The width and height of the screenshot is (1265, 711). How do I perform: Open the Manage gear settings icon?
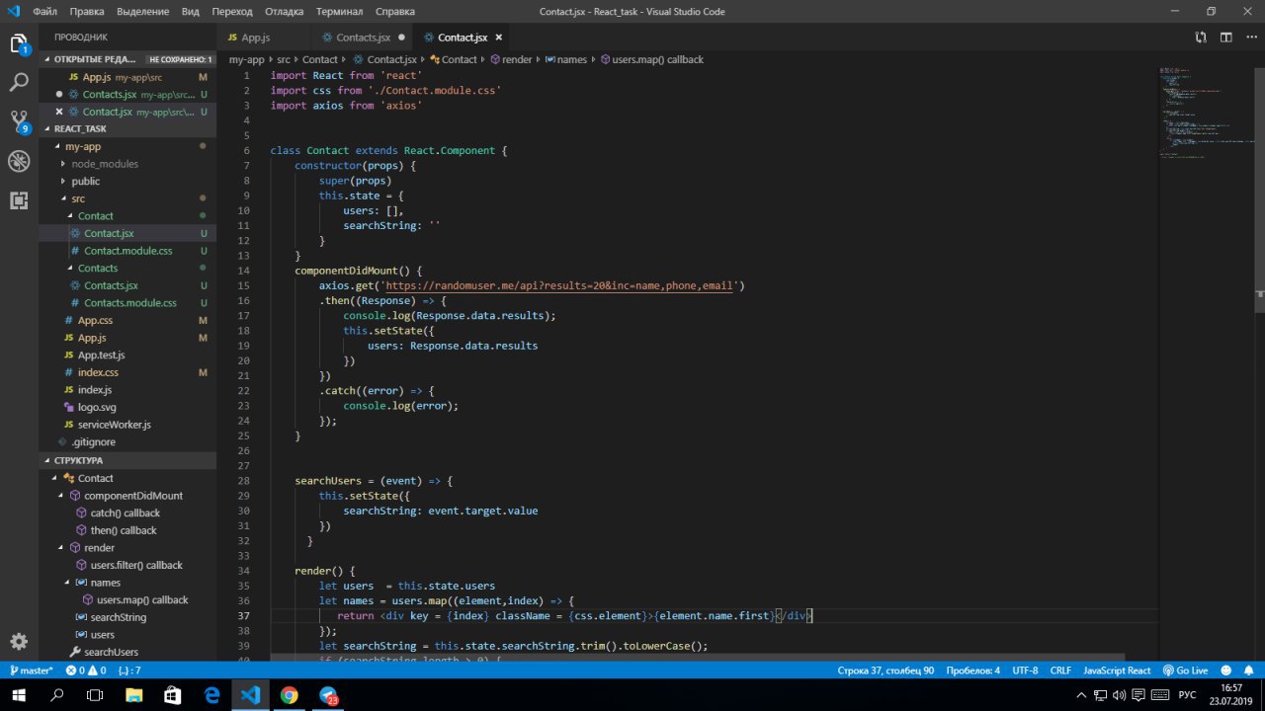[x=19, y=641]
